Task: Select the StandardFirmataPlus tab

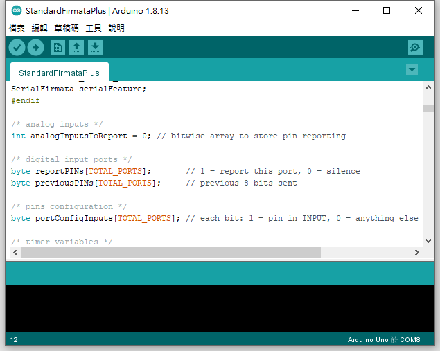Action: pos(59,73)
